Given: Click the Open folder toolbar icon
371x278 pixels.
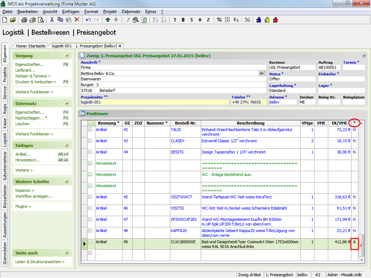Looking at the screenshot, I should pos(13,20).
